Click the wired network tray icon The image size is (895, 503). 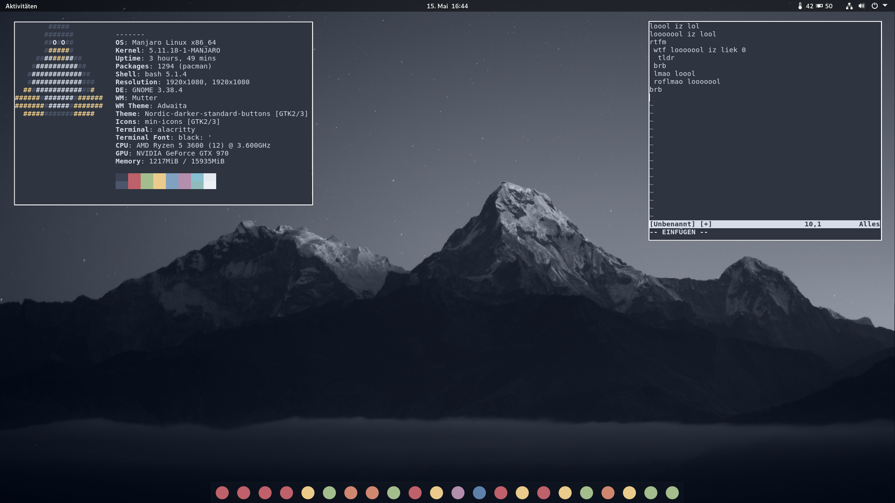click(849, 6)
